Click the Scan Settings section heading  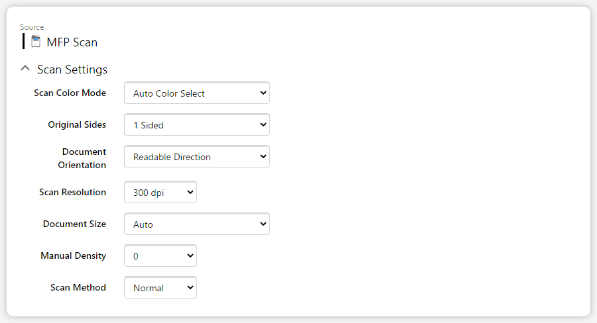(x=72, y=69)
